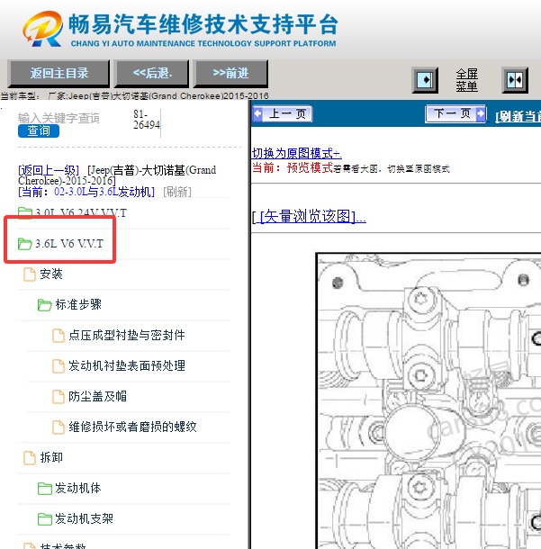Select the 发动机支架 tree label
Viewport: 541px width, 549px height.
click(x=84, y=518)
